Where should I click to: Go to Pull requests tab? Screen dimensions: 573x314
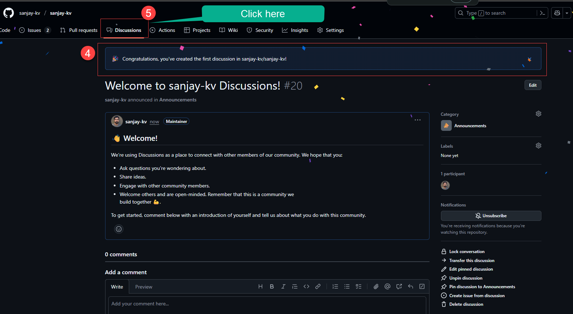pos(79,30)
